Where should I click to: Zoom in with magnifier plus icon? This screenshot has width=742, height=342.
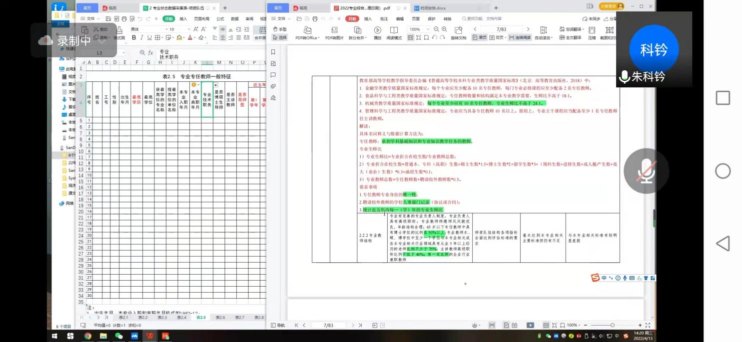click(x=444, y=29)
